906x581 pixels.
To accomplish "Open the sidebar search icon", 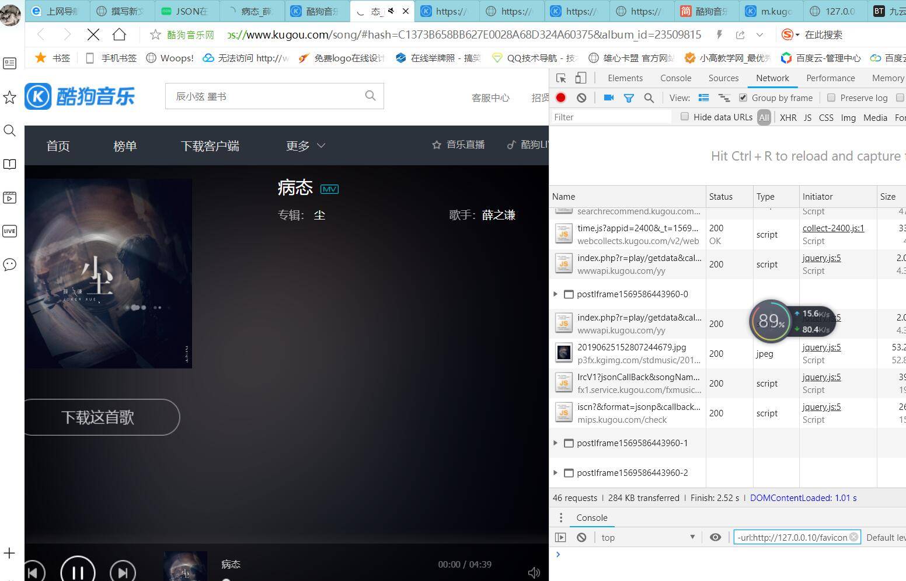I will point(9,130).
